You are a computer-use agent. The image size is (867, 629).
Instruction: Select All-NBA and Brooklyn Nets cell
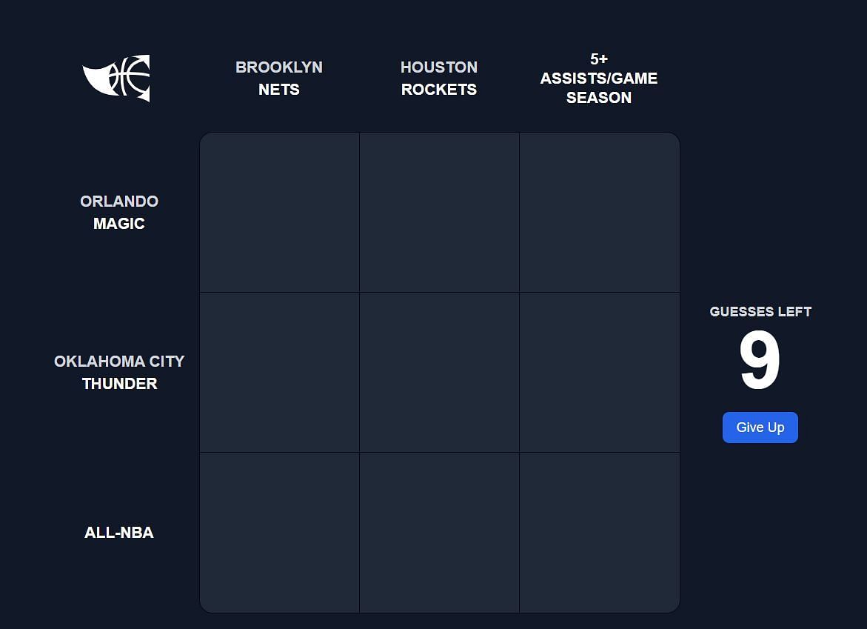[x=279, y=532]
